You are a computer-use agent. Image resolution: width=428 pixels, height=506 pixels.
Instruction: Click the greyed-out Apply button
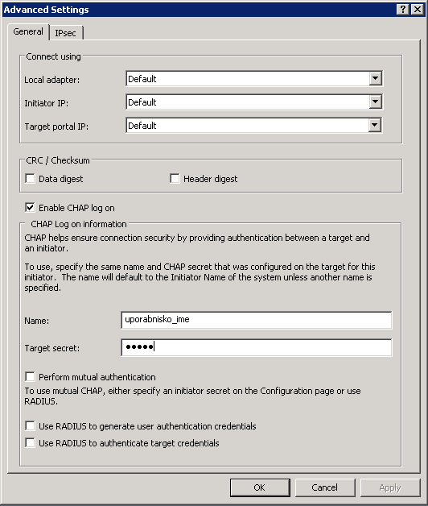pyautogui.click(x=390, y=487)
